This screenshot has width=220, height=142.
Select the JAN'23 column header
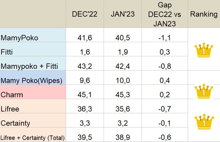click(x=123, y=14)
